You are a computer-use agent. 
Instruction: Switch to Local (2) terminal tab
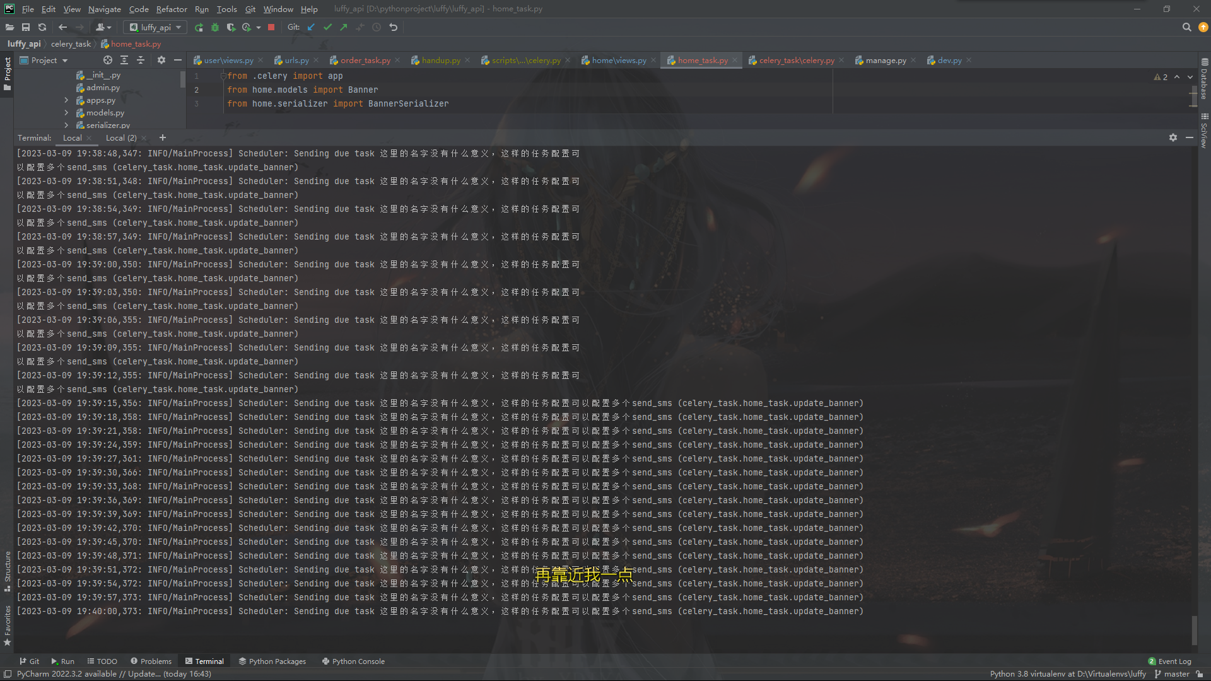click(121, 137)
